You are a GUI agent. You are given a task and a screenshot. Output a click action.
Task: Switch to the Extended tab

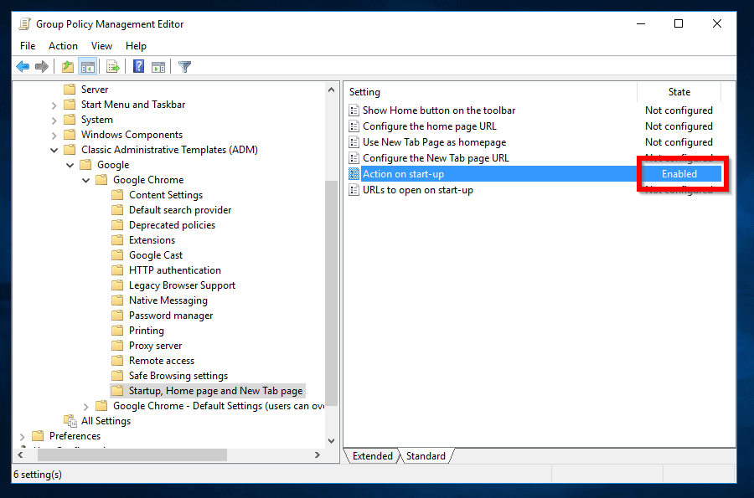(372, 456)
